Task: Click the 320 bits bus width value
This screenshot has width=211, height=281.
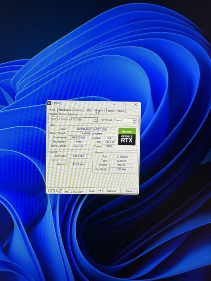Action: tap(122, 169)
